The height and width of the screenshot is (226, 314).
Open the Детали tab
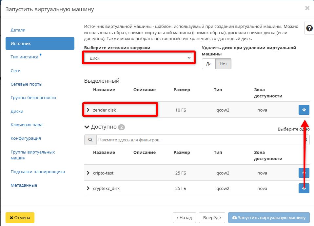coord(18,30)
